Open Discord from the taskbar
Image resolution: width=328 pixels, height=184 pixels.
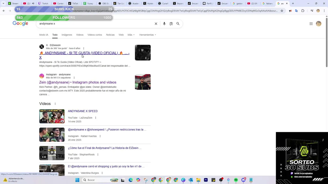[243, 180]
